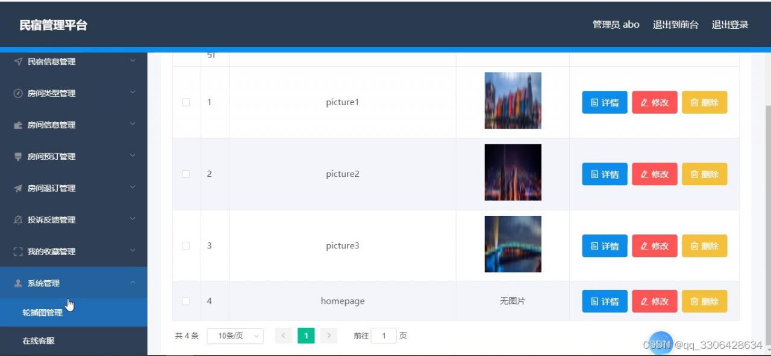
Task: Click 管理员 abo in header
Action: (x=616, y=25)
